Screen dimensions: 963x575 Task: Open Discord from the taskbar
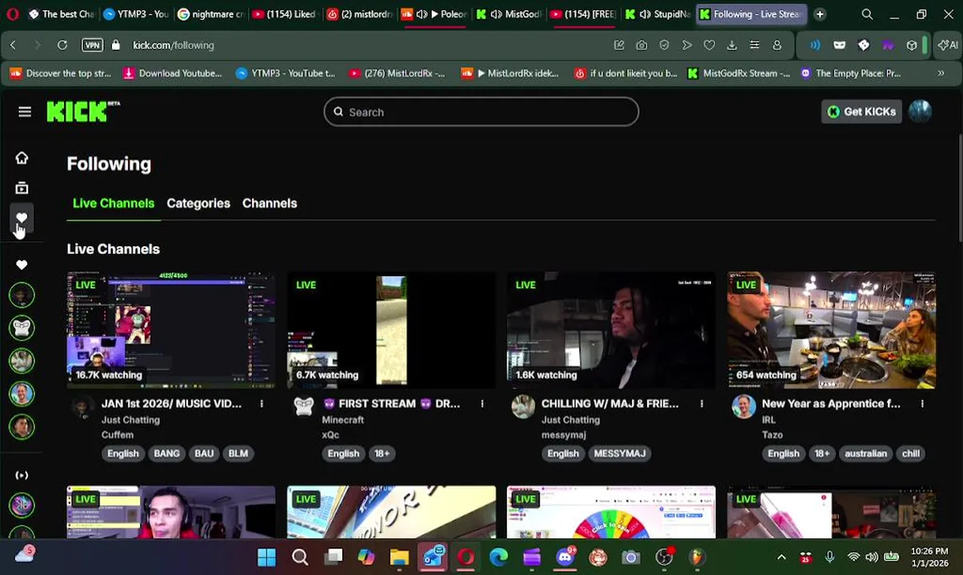click(x=565, y=557)
